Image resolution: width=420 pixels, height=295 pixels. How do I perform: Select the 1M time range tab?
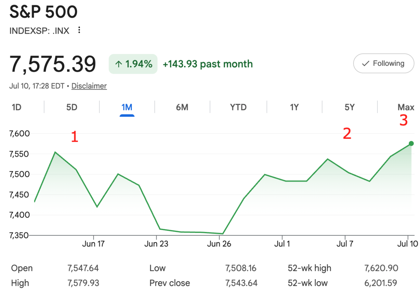point(127,107)
